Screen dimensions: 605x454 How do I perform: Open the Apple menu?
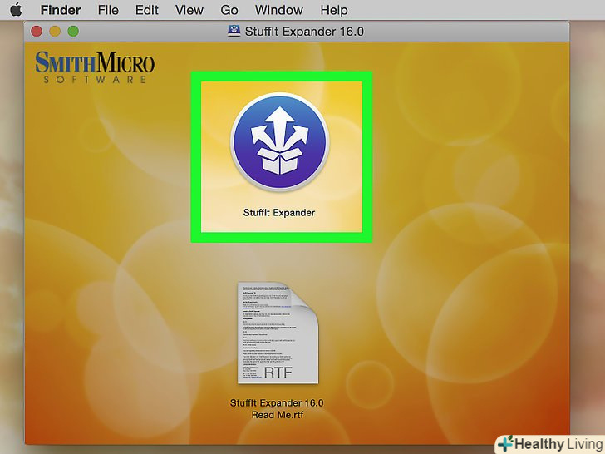coord(16,10)
